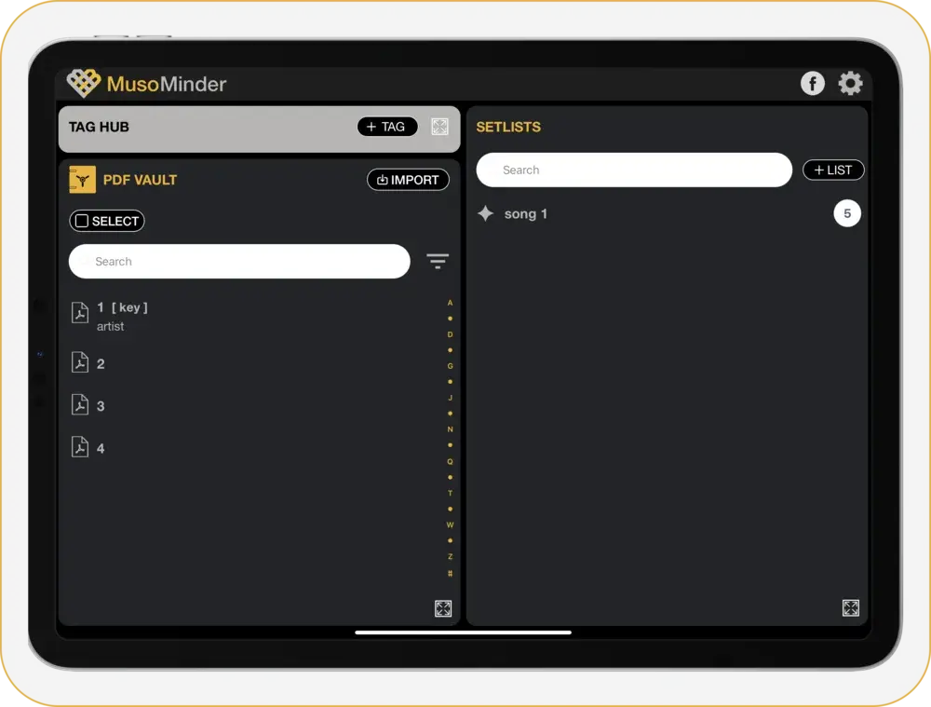Expand the Tag Hub panel
The image size is (931, 707).
(x=440, y=127)
